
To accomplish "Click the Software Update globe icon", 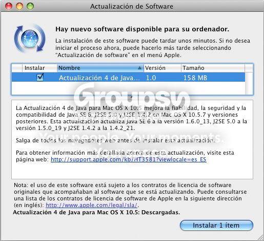I will coord(30,39).
